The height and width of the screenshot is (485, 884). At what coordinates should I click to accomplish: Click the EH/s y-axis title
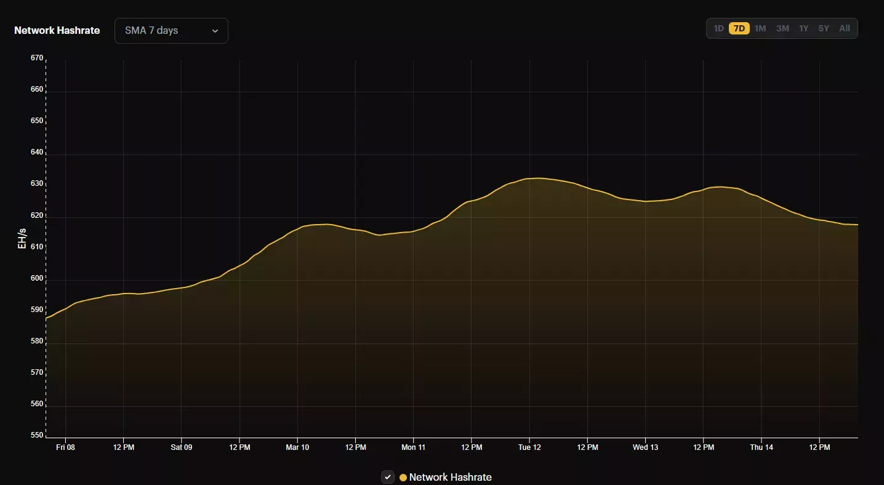point(22,239)
